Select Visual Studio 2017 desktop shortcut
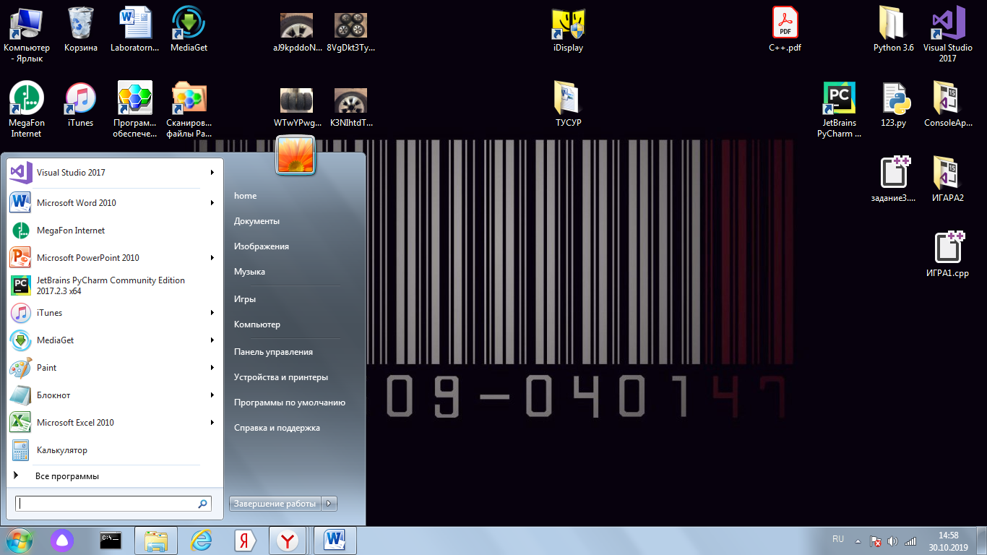Viewport: 987px width, 555px height. tap(948, 34)
